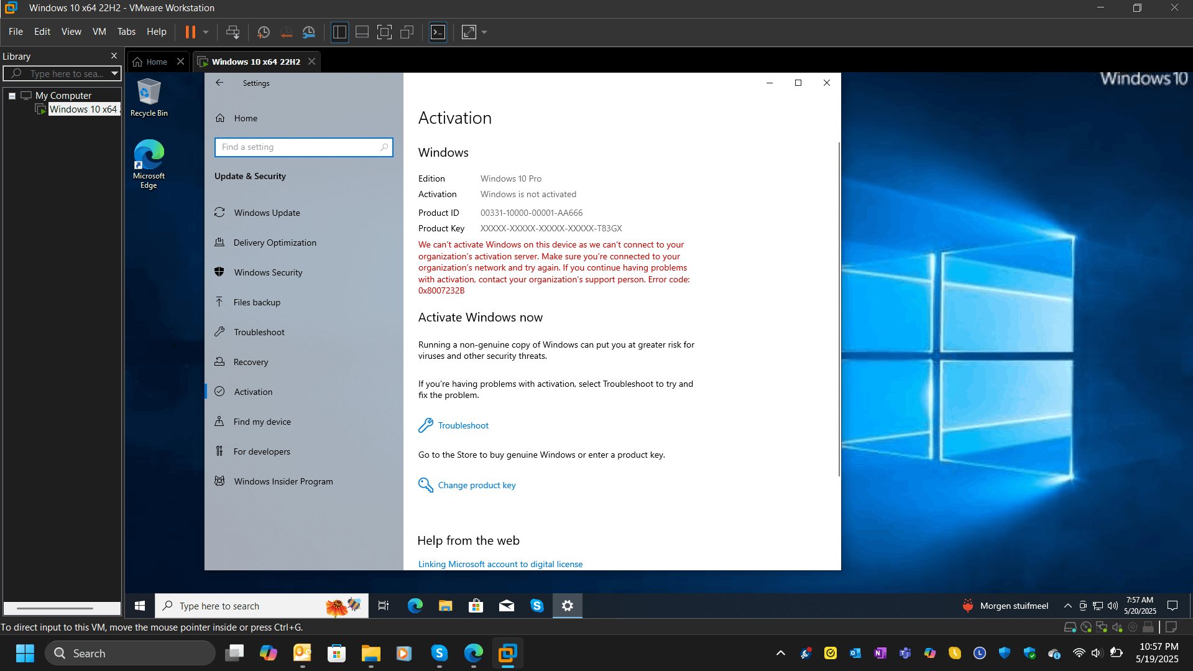The image size is (1193, 671).
Task: Open the Library search dropdown arrow
Action: click(114, 73)
